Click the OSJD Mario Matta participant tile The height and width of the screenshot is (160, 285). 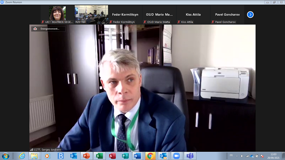(159, 15)
